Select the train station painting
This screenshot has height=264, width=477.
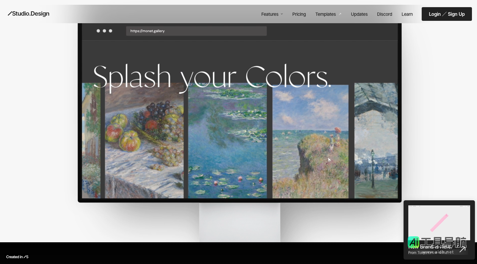[376, 143]
